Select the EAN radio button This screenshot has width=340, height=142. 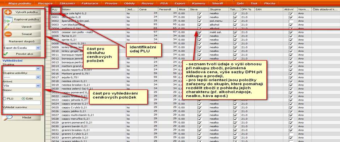pyautogui.click(x=24, y=99)
